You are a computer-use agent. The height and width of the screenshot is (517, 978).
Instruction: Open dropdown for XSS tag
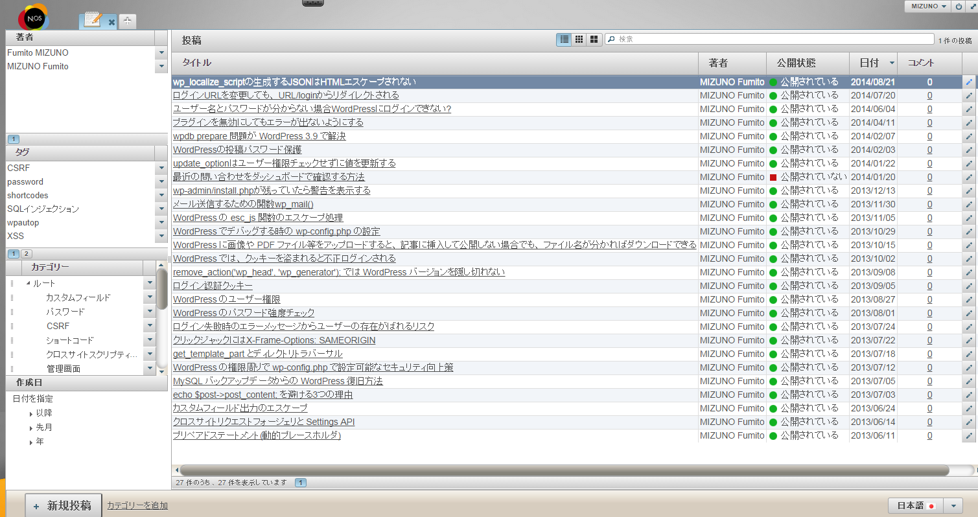click(x=161, y=236)
